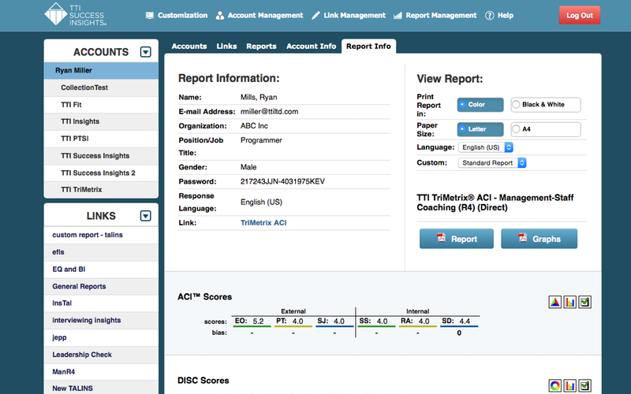Select TTI Insights sub-account
The width and height of the screenshot is (631, 394).
[x=101, y=121]
